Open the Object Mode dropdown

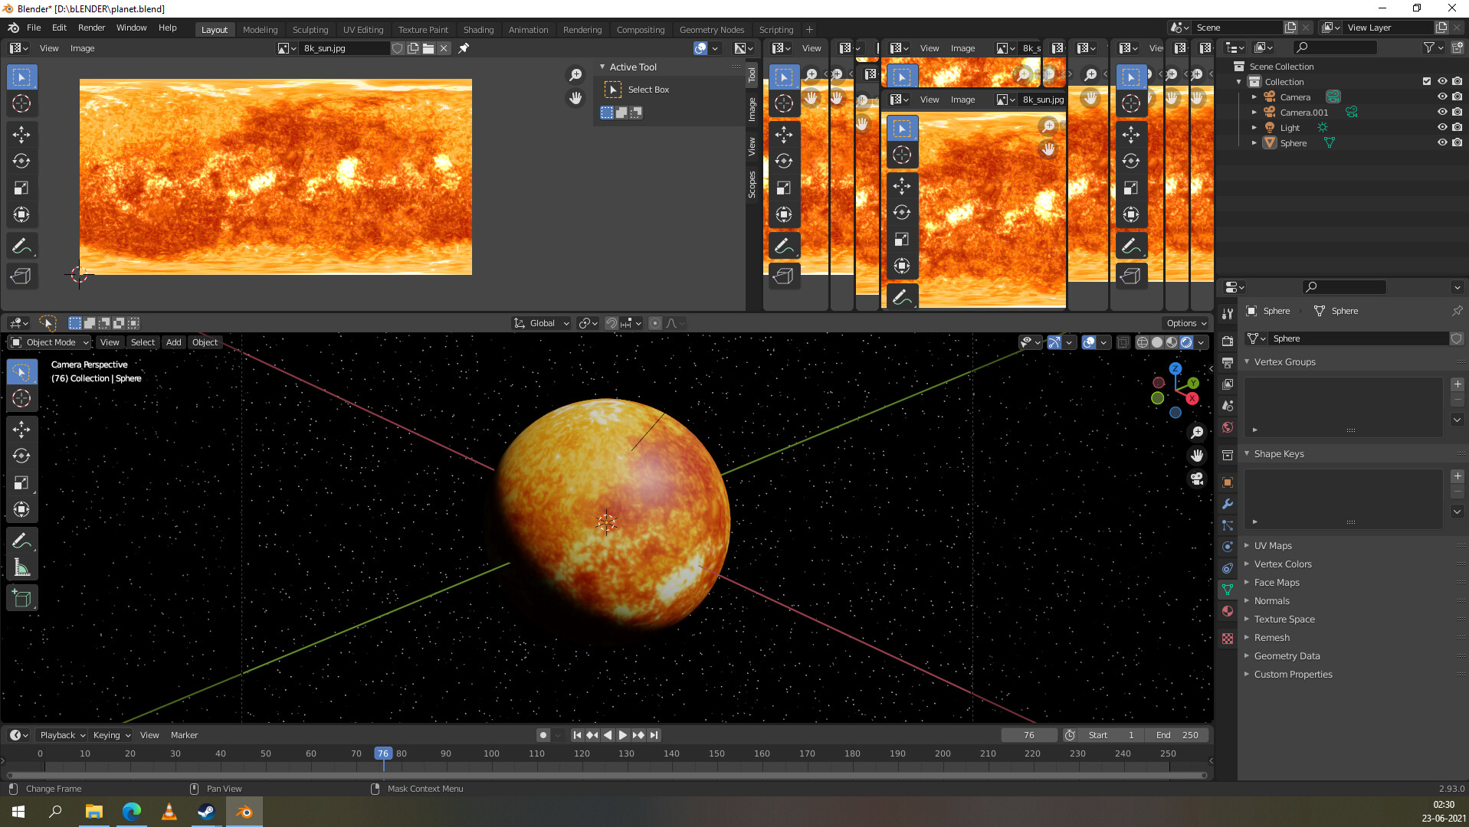(x=49, y=342)
